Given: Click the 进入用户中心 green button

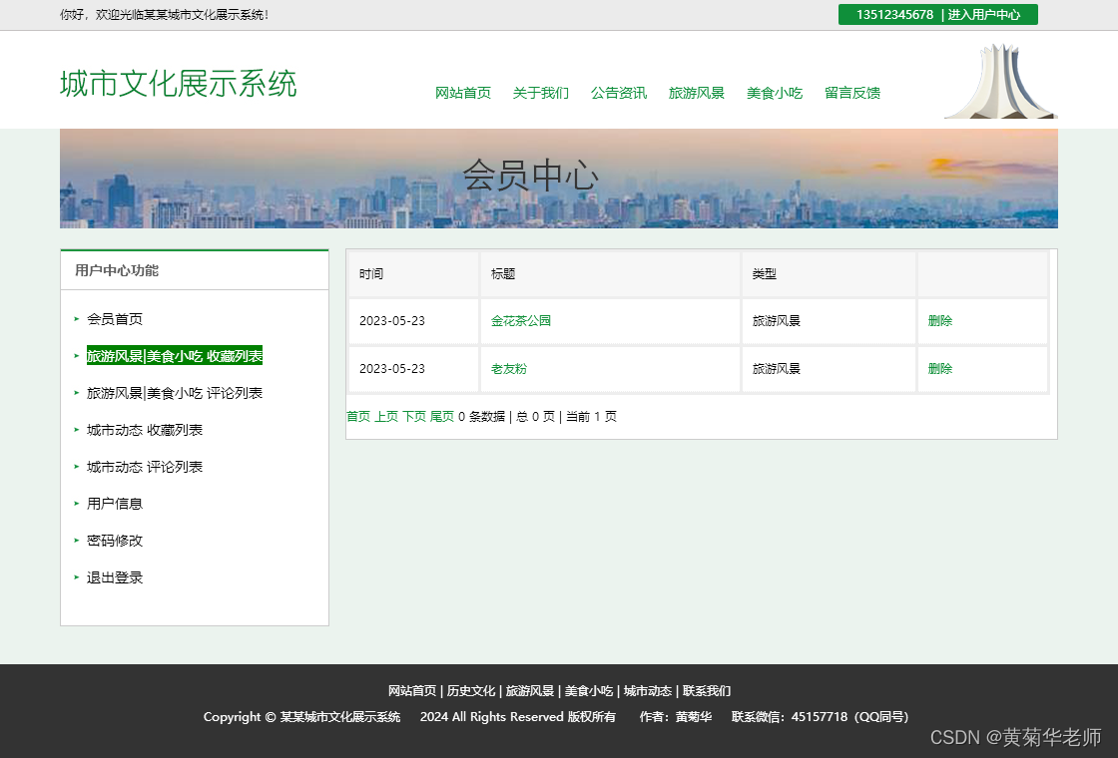Looking at the screenshot, I should 986,15.
